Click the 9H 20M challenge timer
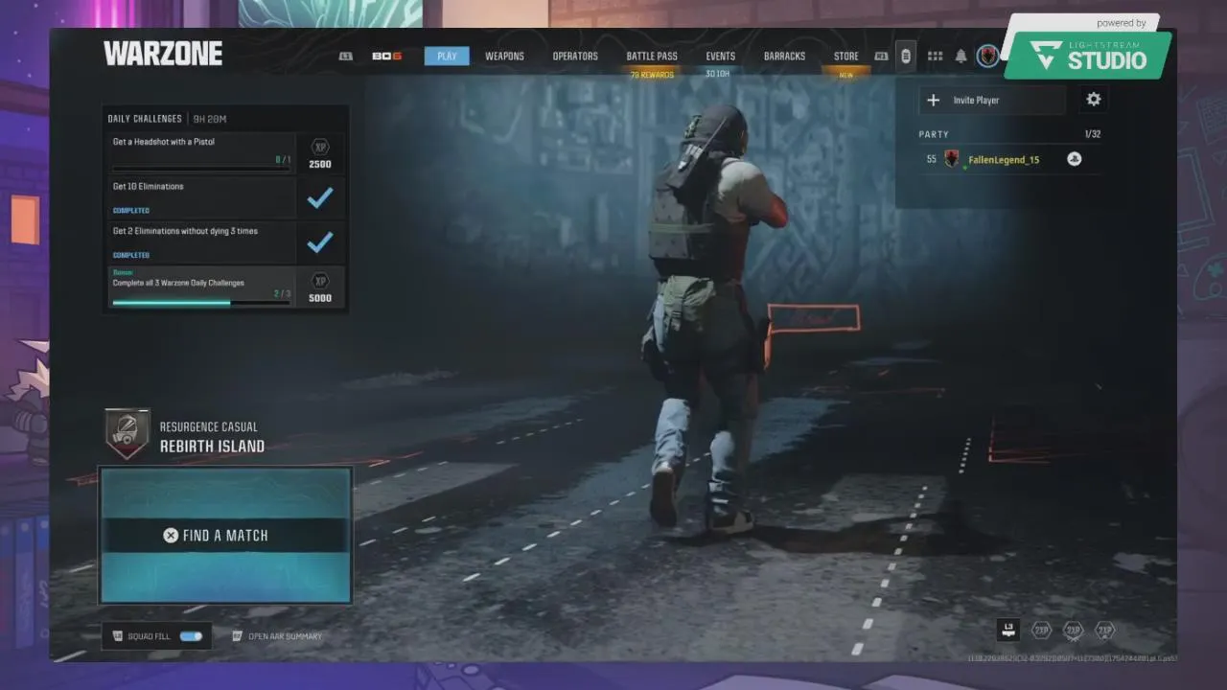This screenshot has height=690, width=1227. (210, 119)
